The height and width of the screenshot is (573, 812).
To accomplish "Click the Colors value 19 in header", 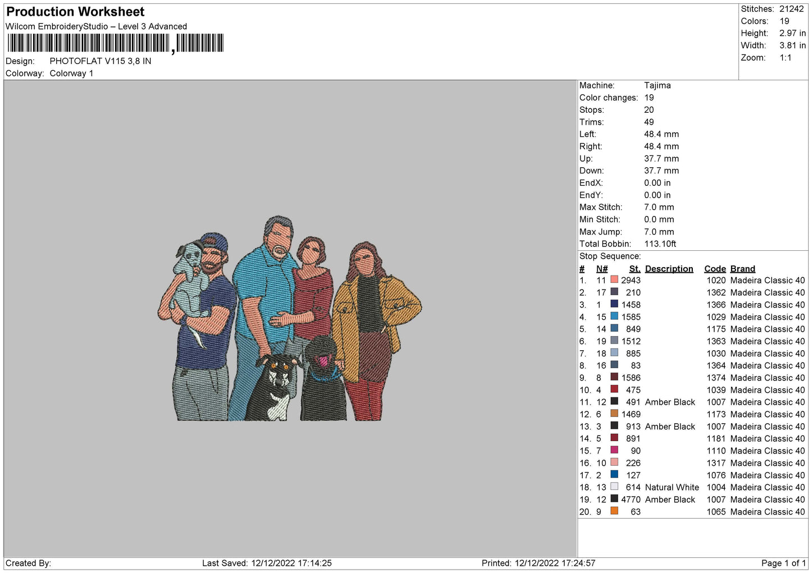I will [x=784, y=21].
